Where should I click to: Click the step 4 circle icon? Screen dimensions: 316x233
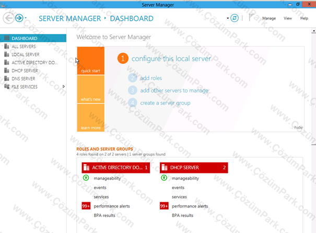click(x=132, y=103)
